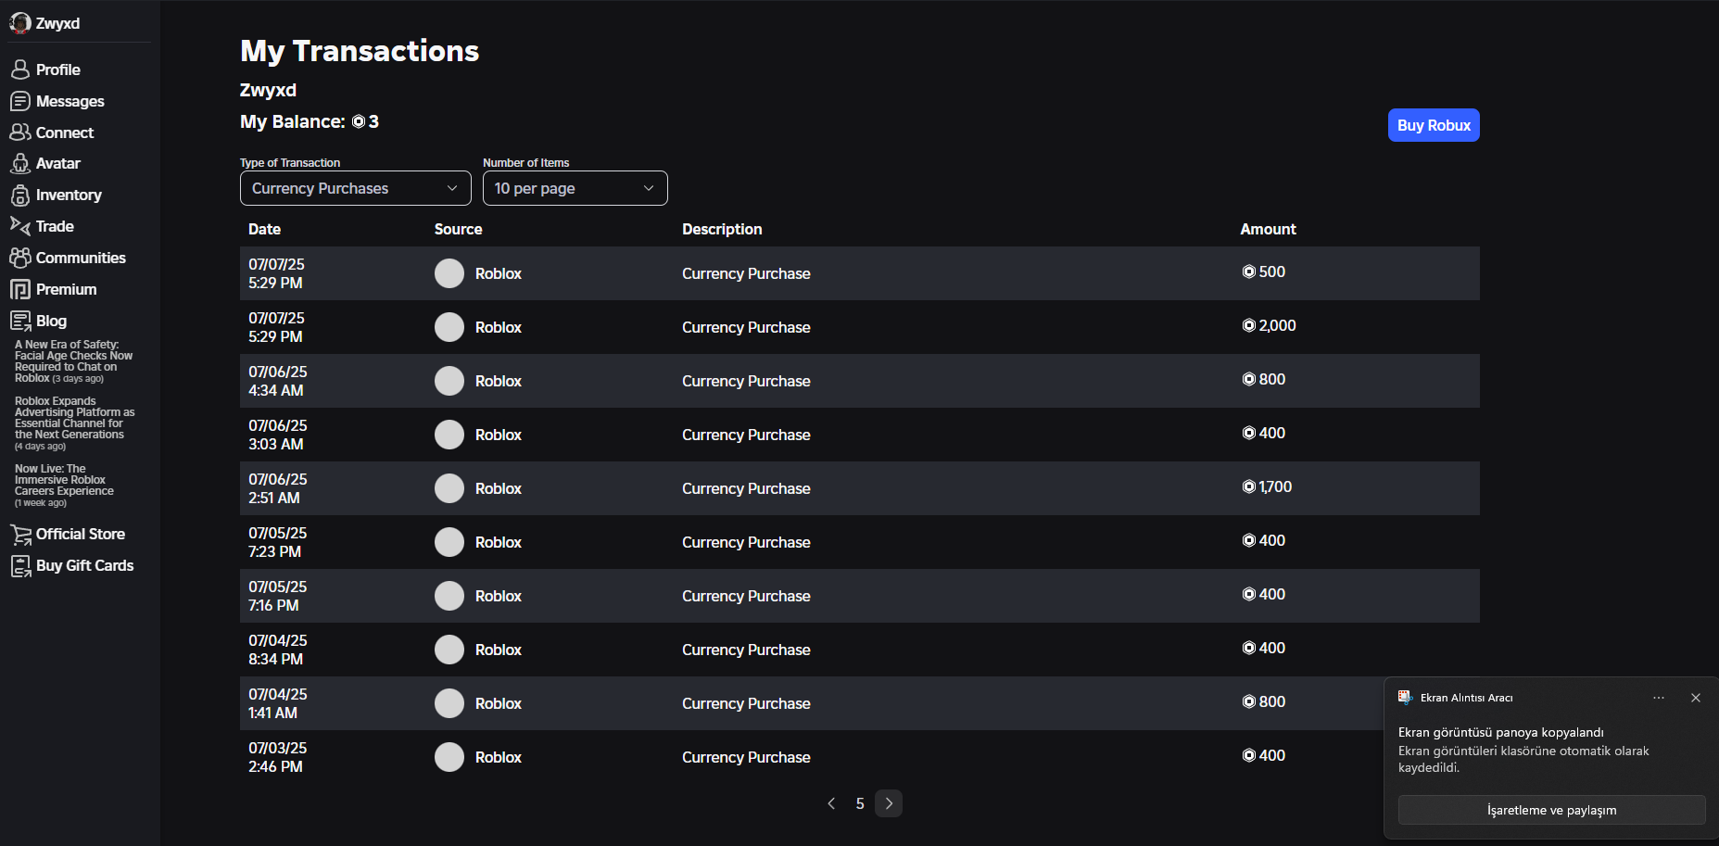Click the Amount column header

[1269, 229]
